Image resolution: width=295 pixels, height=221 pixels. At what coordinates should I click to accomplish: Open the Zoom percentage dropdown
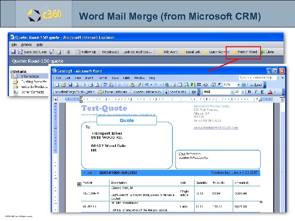238,85
